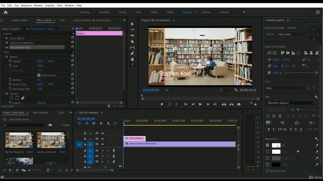
Task: Open timeline display settings wrench
Action: click(108, 123)
